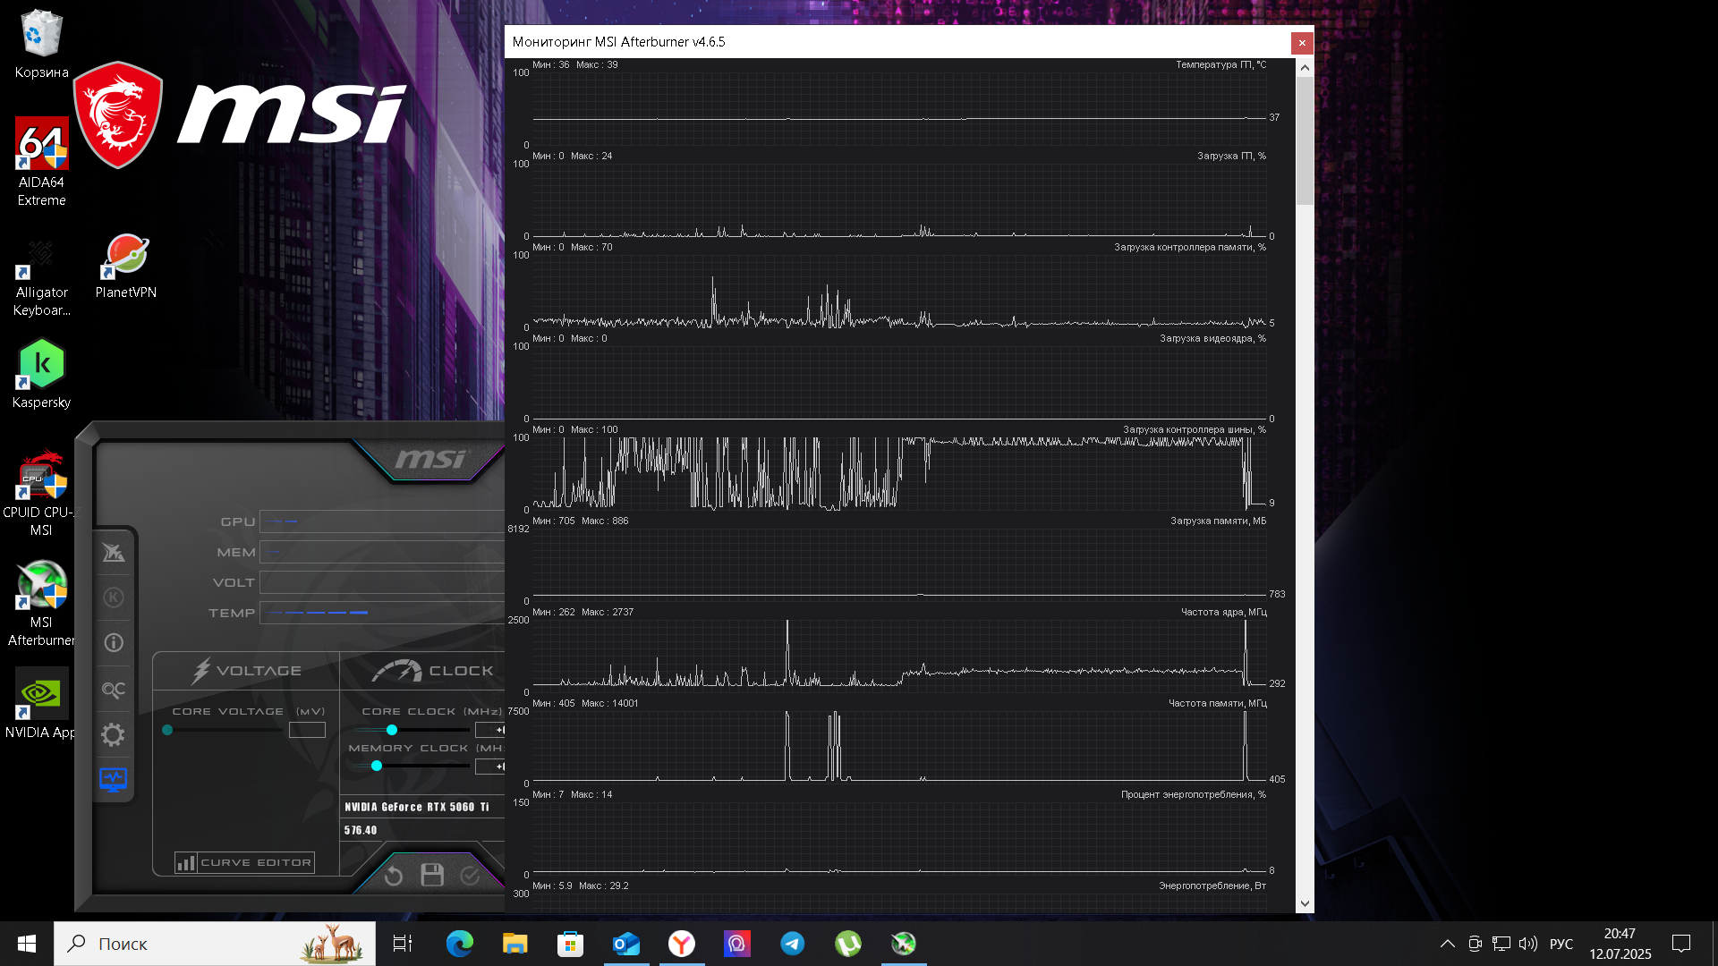Click the Memory Clock slider handle
The image size is (1718, 966).
point(377,766)
